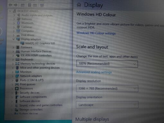Open the Display resolution dropdown
The height and width of the screenshot is (123, 164).
107,89
